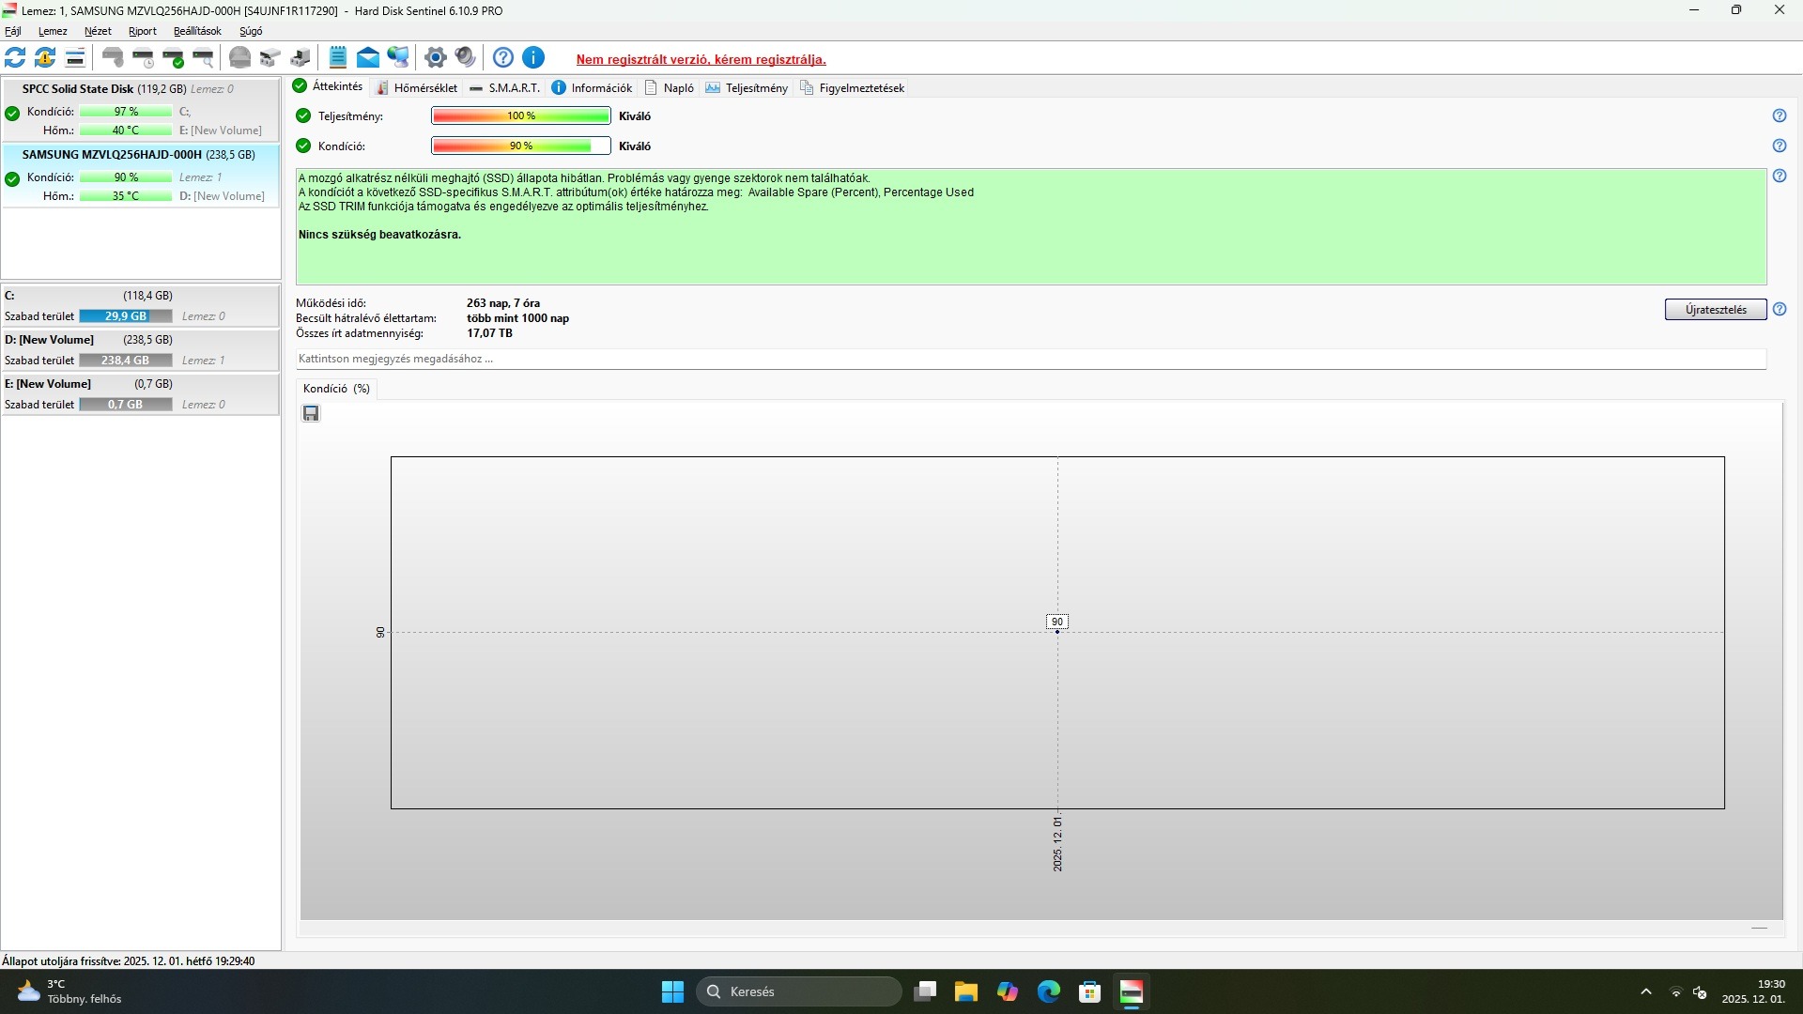This screenshot has height=1014, width=1803.
Task: Click the comment field Kattintson megjegyzés megadásához
Action: click(1030, 359)
